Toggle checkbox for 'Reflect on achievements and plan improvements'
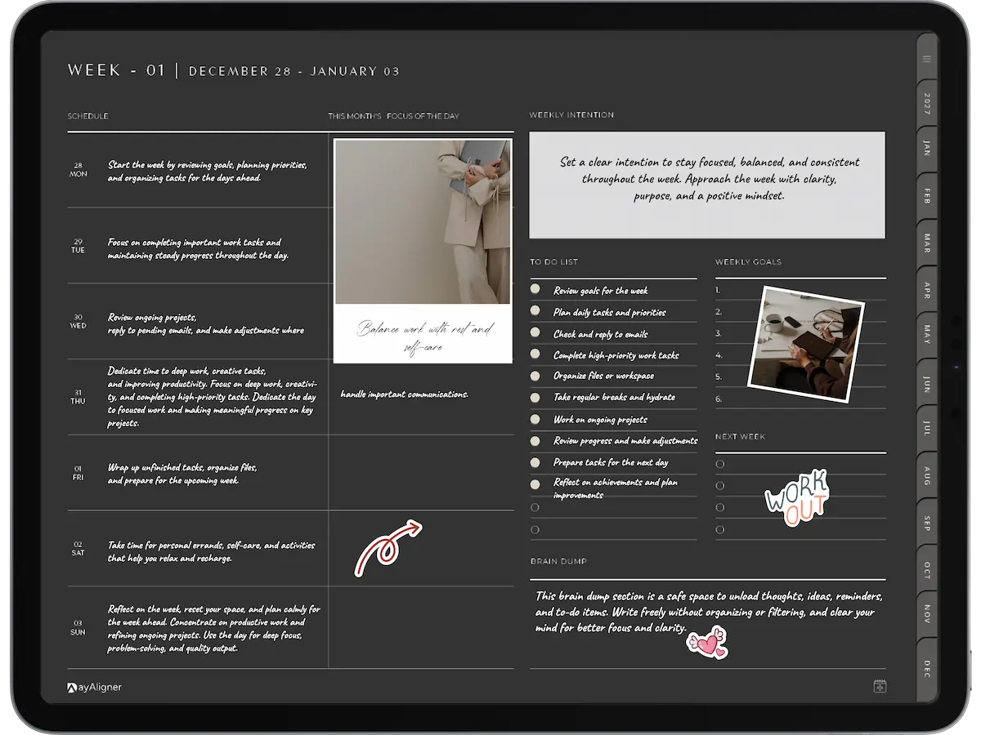The image size is (981, 735). [x=535, y=484]
